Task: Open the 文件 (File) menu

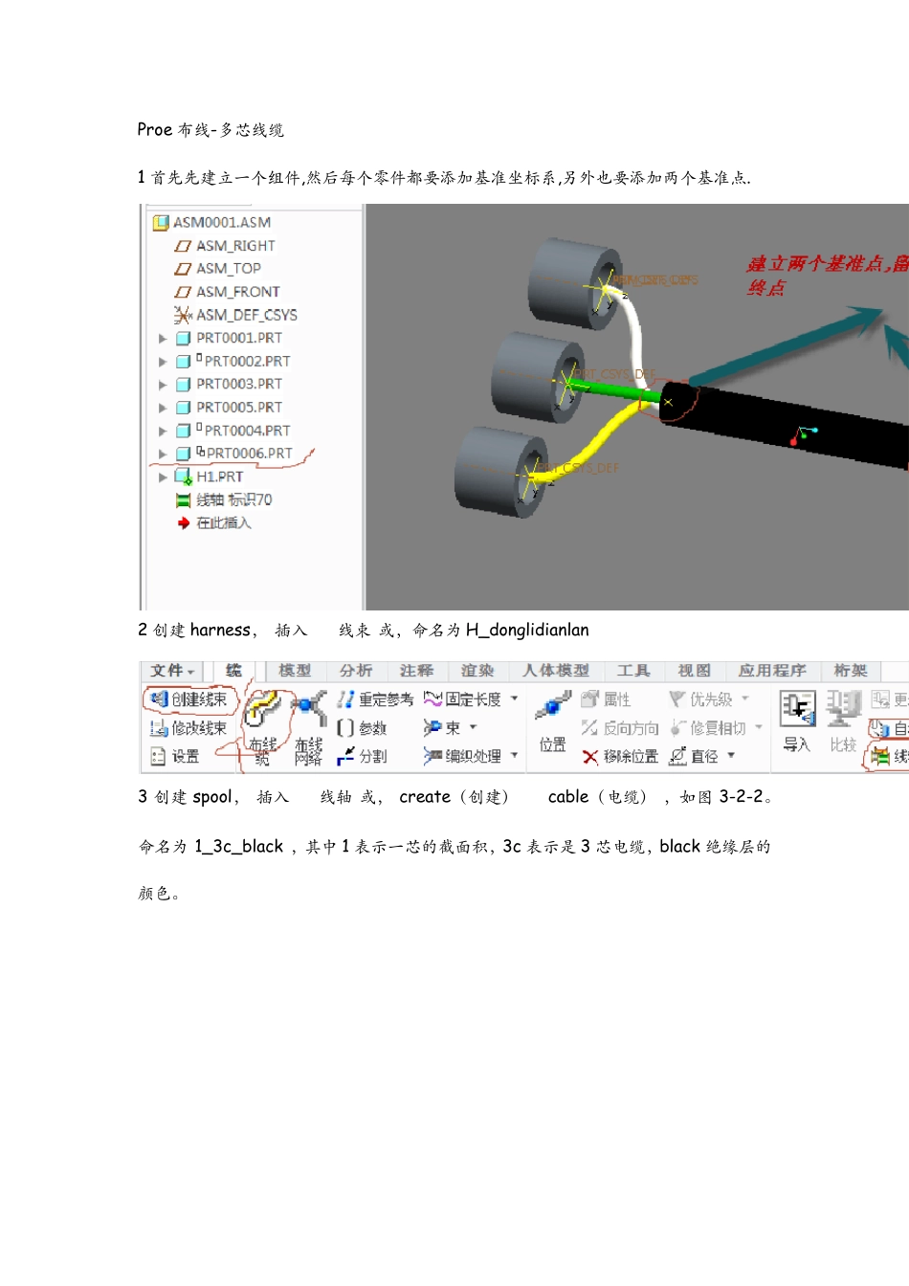Action: pyautogui.click(x=172, y=671)
